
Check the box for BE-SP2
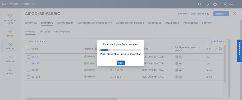[28, 77]
